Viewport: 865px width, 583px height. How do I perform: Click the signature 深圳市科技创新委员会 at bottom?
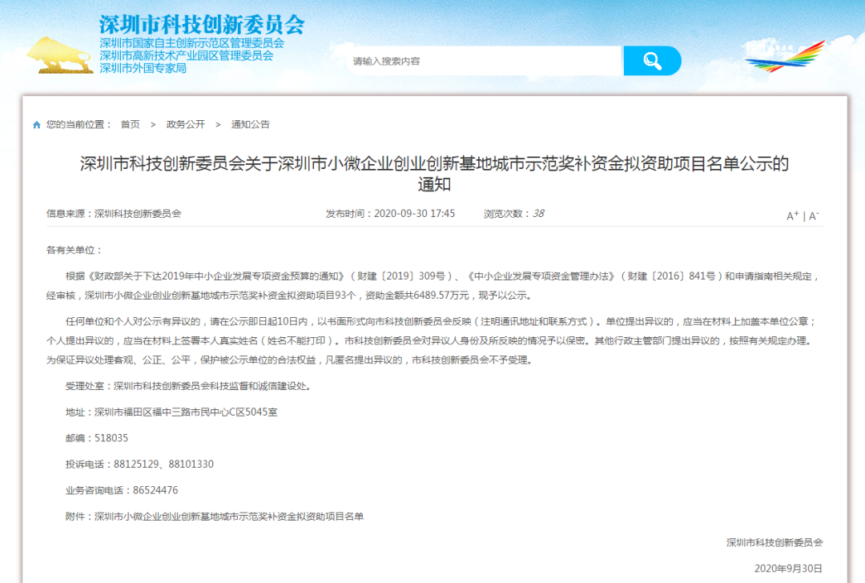774,542
